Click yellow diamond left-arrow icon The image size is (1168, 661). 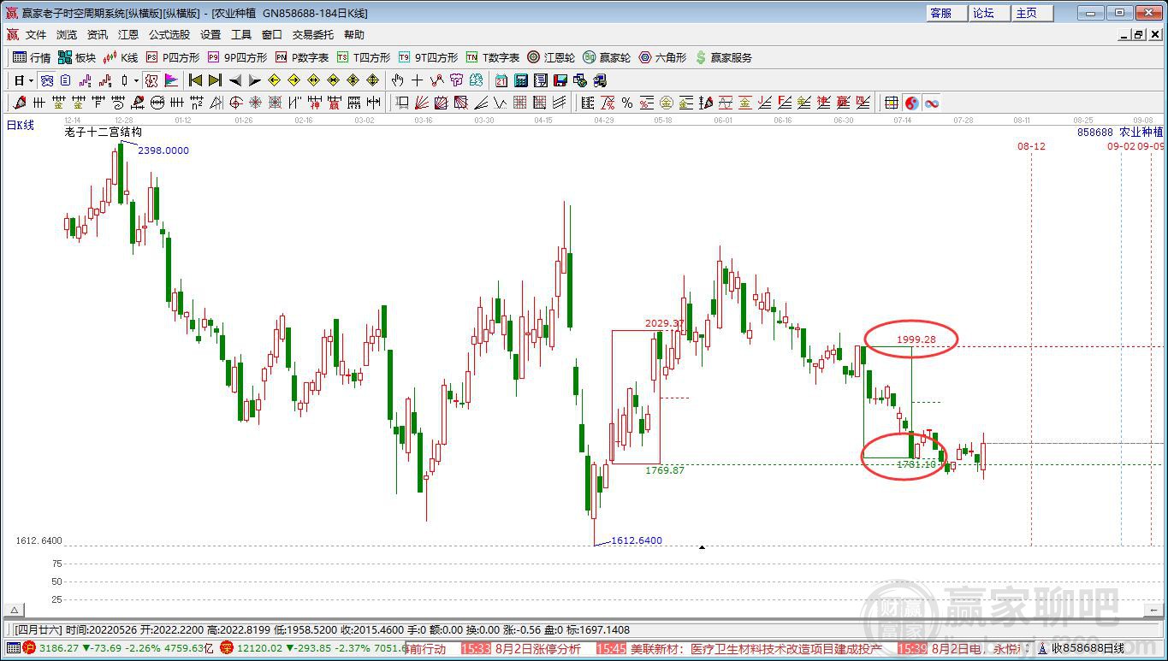[x=274, y=80]
